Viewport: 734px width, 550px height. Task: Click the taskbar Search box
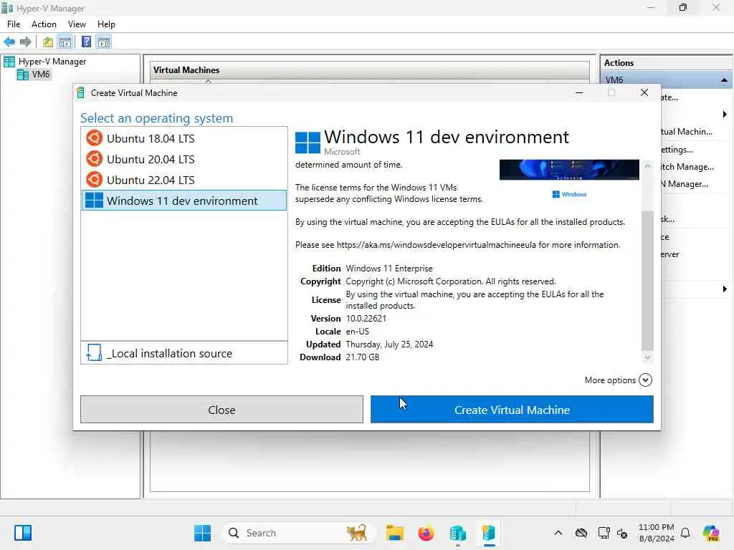click(x=300, y=533)
